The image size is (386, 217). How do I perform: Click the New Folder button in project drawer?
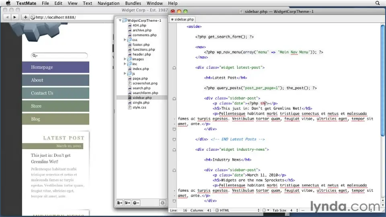127,203
